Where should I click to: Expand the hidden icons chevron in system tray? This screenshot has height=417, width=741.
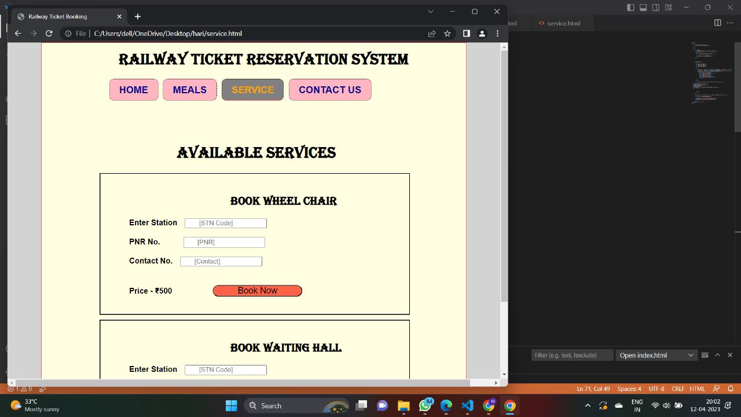(588, 405)
